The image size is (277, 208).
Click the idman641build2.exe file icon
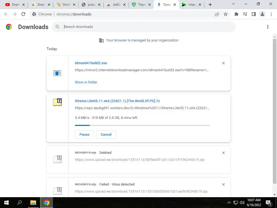point(57,73)
